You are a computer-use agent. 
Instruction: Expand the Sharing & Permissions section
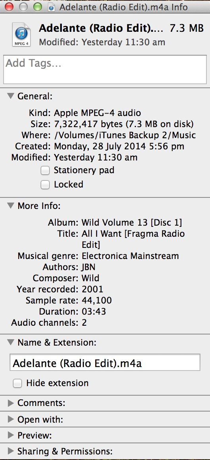11,451
